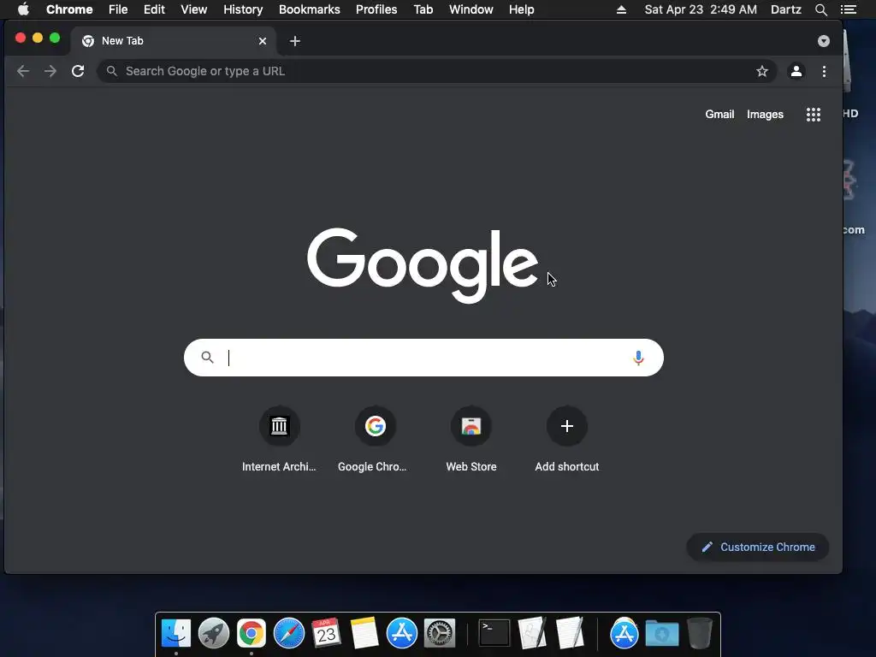Open the Window menu
This screenshot has height=657, width=876.
(471, 9)
